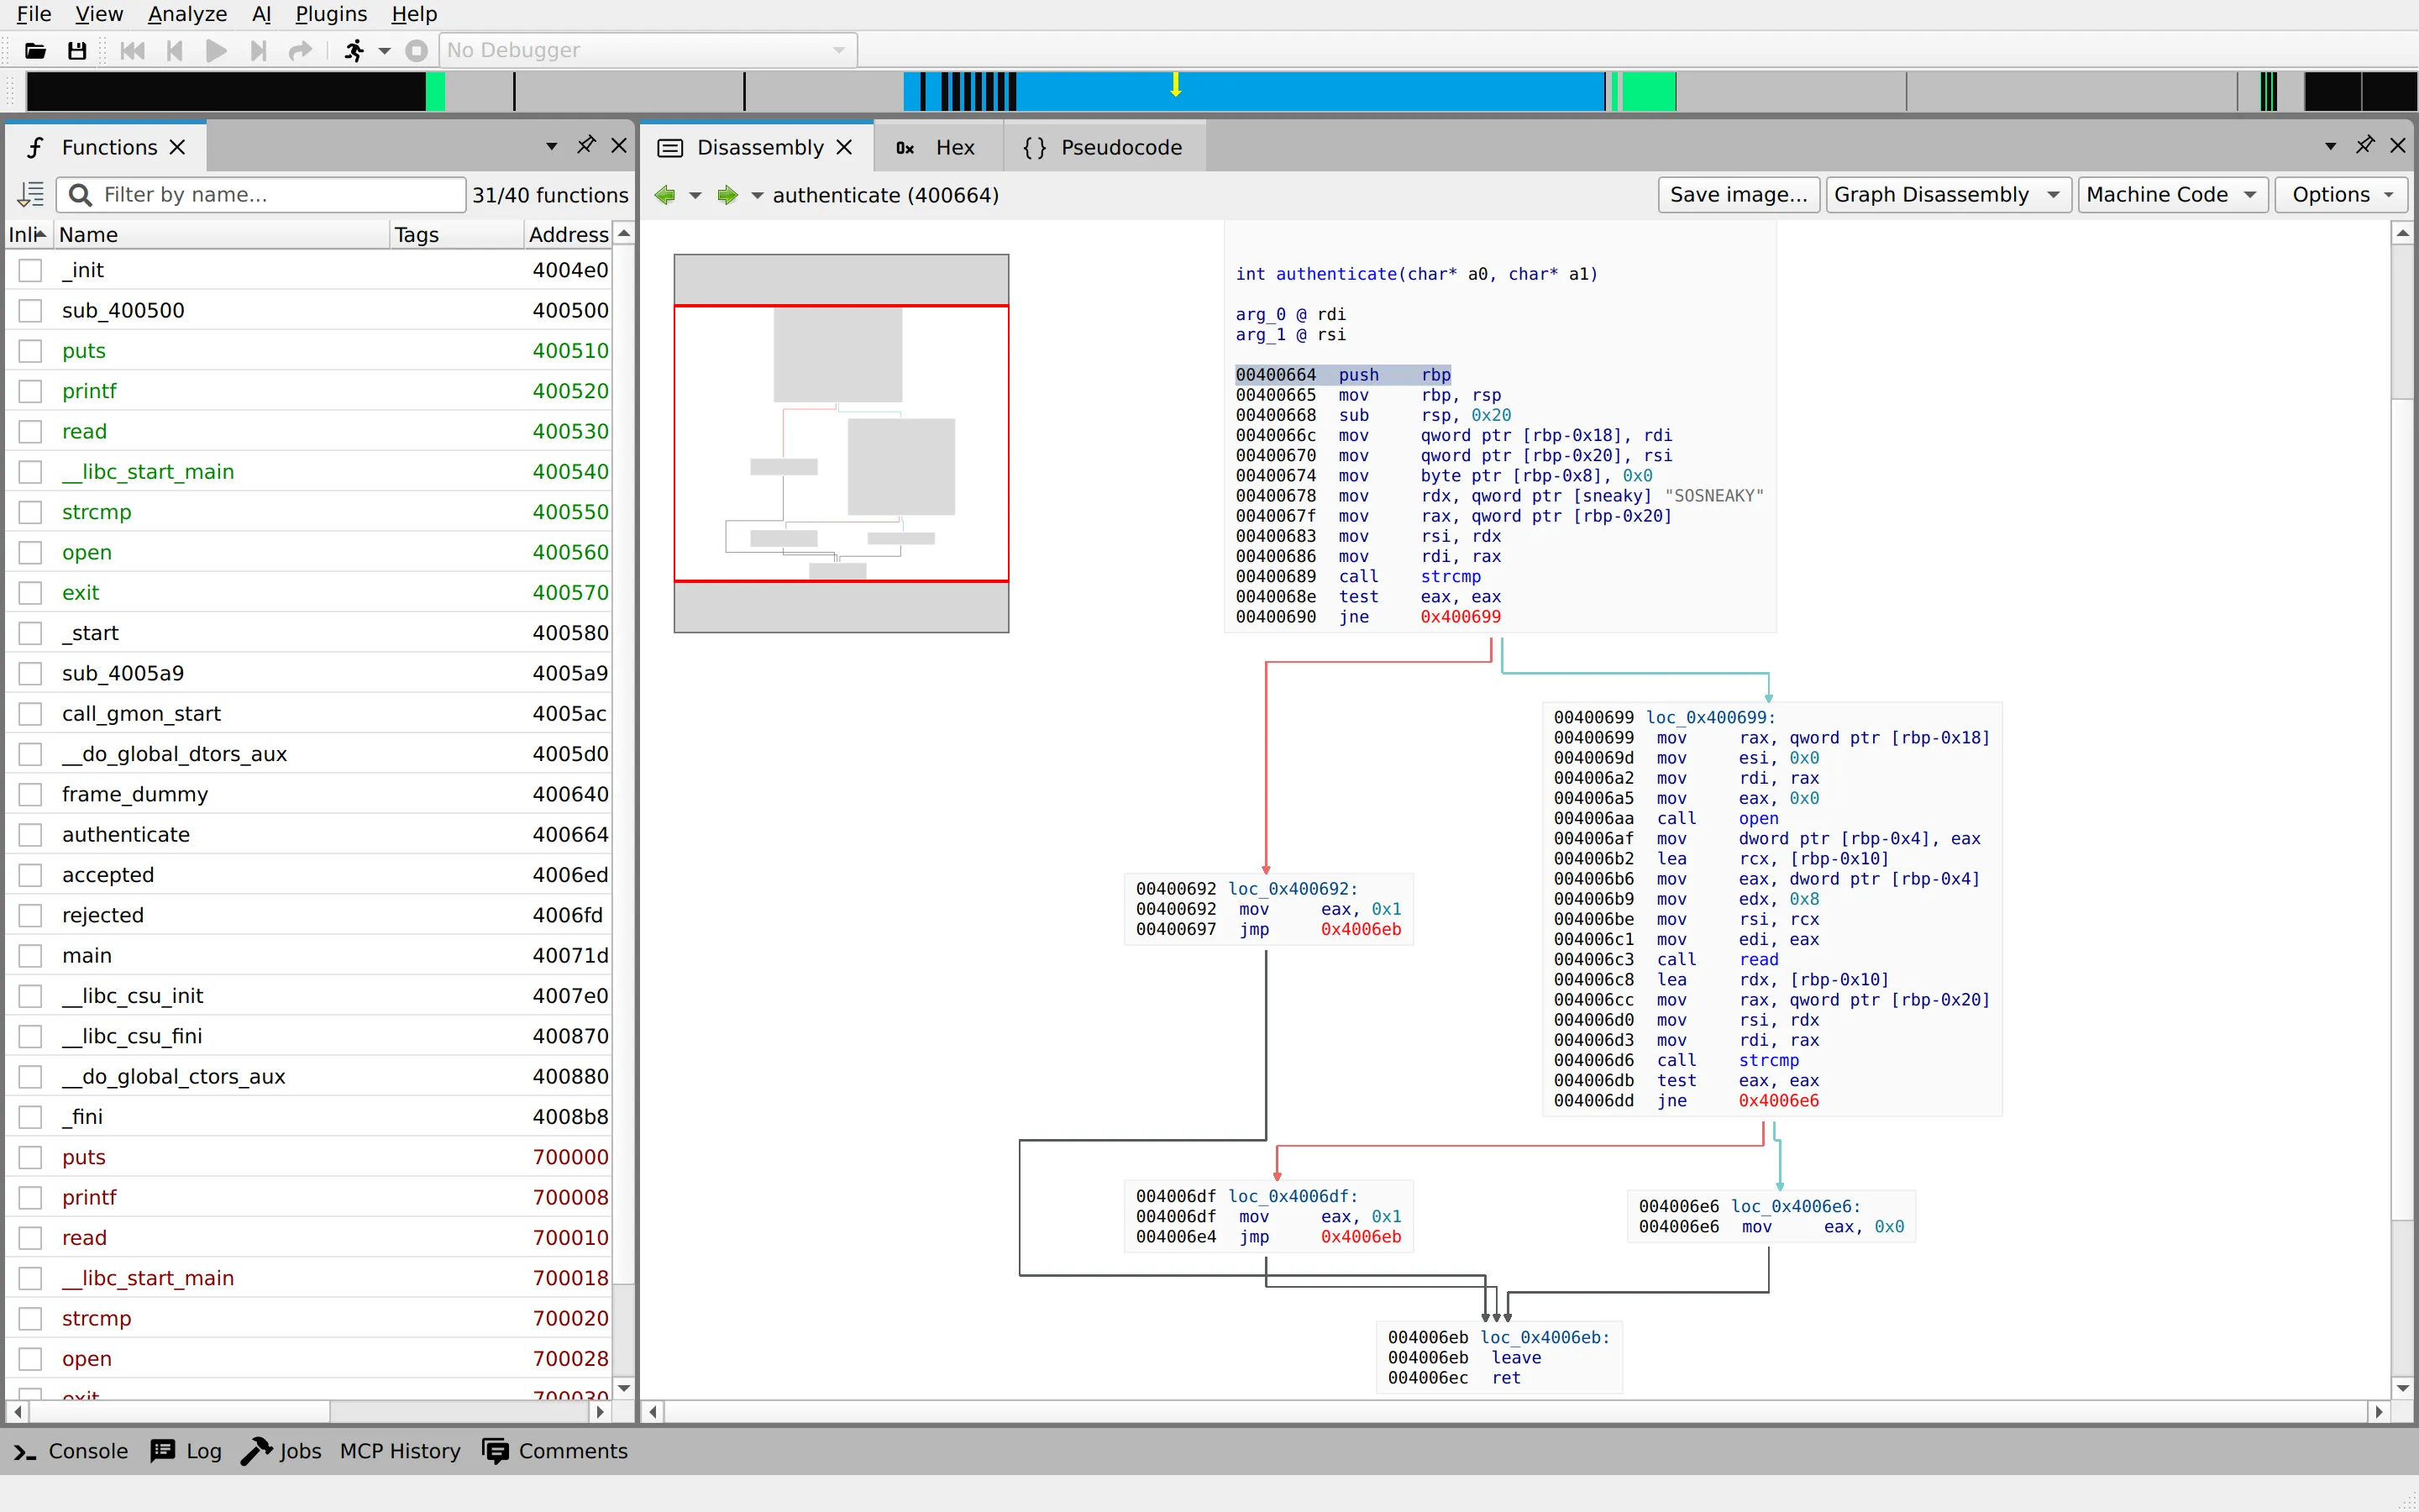Click the graph overview minimap

[841, 443]
